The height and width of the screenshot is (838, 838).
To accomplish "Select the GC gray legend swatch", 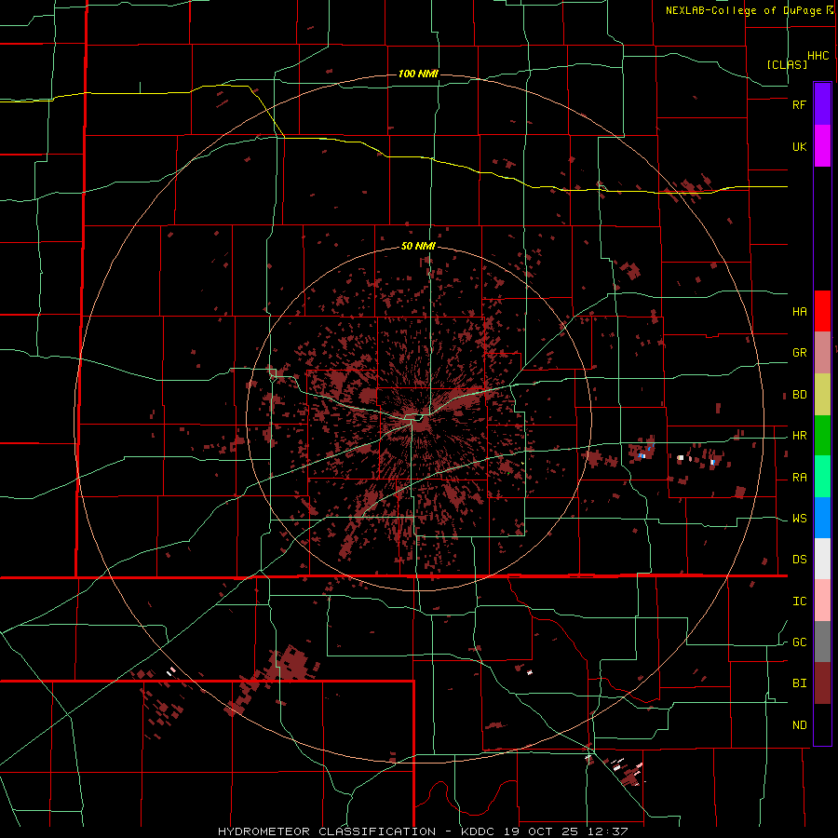I will (822, 642).
